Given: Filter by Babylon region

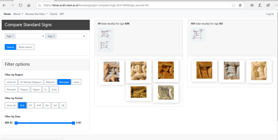Looking at the screenshot, I should [50, 82].
